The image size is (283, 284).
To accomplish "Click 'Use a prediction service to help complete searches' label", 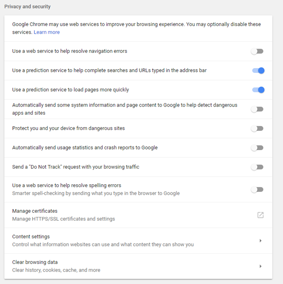I will coord(110,70).
